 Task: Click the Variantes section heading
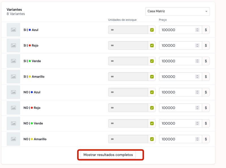[x=14, y=10]
